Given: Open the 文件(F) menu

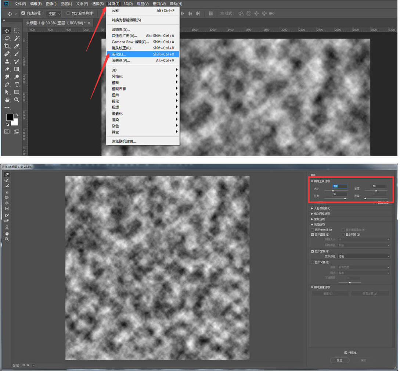Looking at the screenshot, I should [20, 4].
